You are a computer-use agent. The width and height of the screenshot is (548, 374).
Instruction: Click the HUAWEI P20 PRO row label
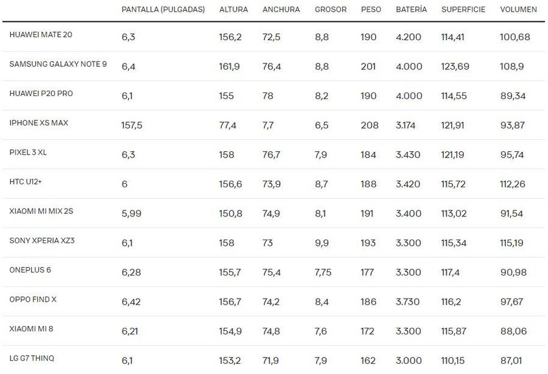tap(41, 93)
